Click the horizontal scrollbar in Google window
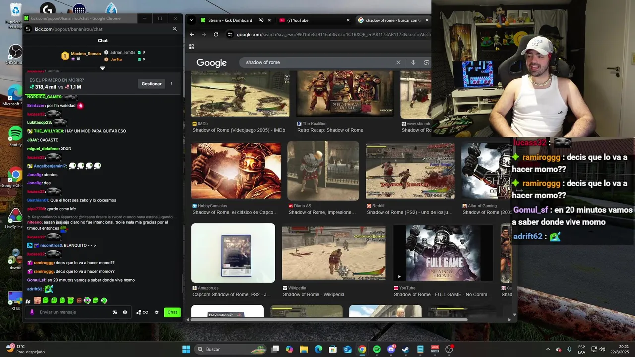The height and width of the screenshot is (357, 635). pos(330,319)
